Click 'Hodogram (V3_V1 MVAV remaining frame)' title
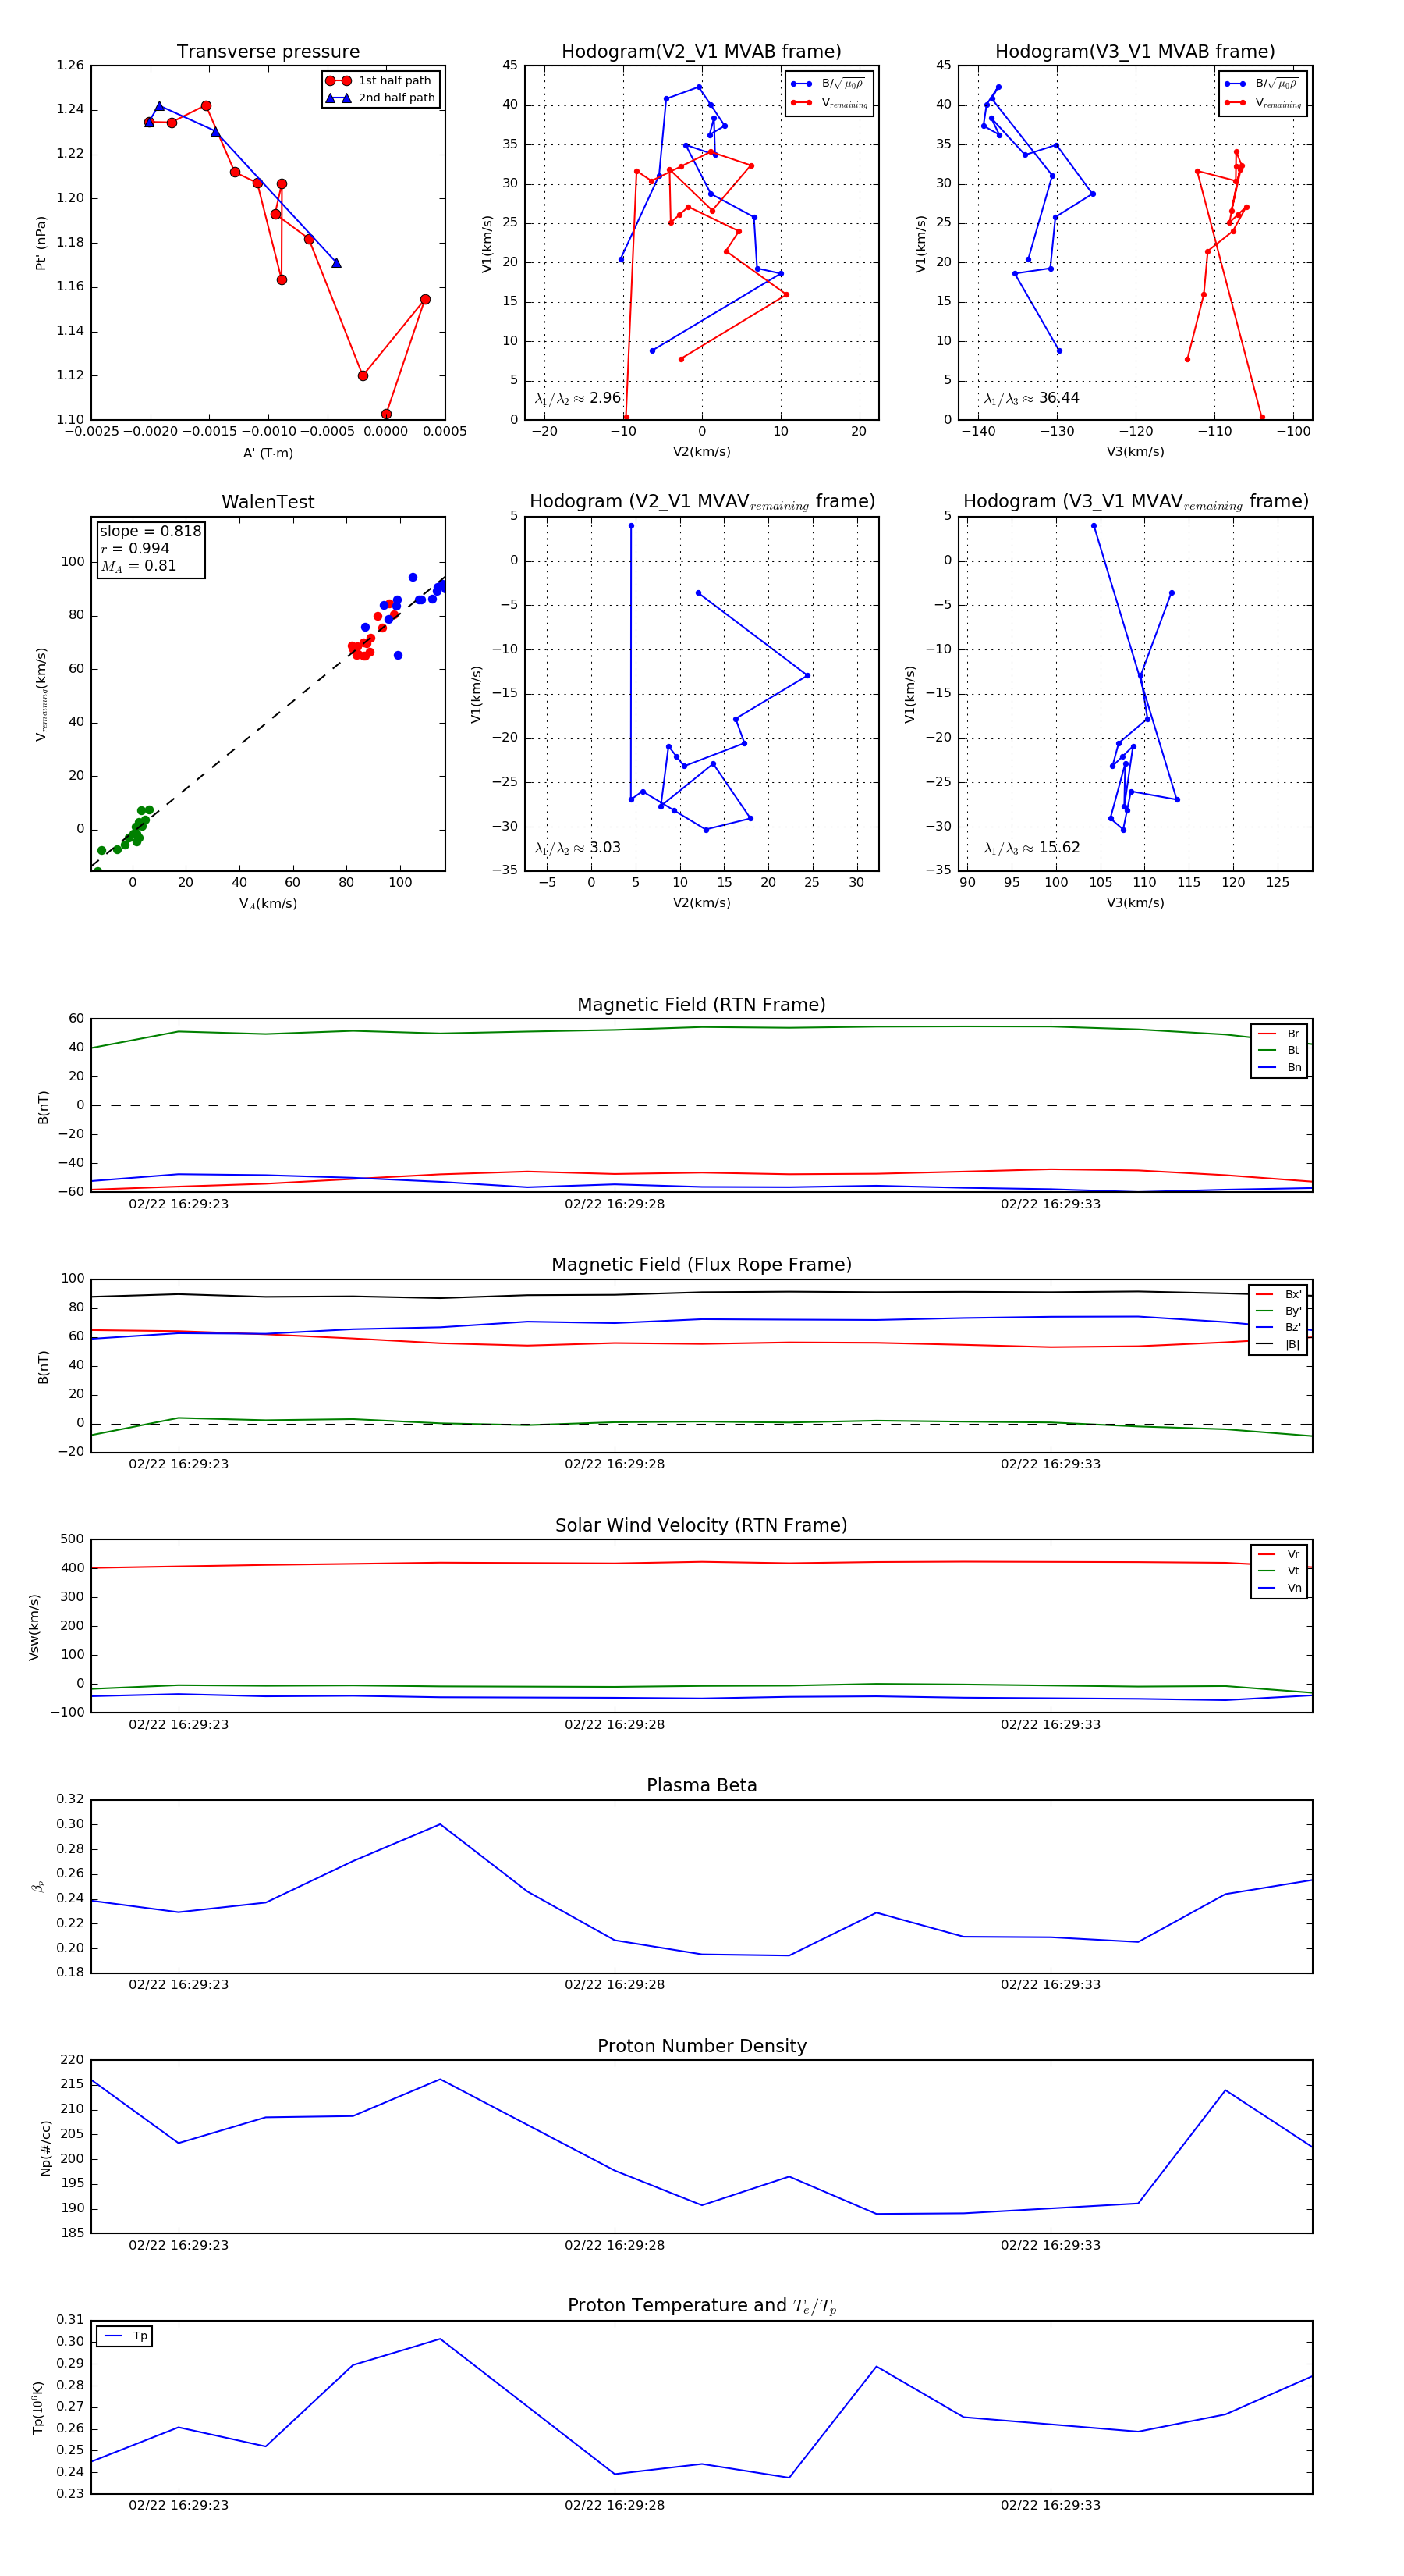The height and width of the screenshot is (2576, 1404). point(1135,502)
